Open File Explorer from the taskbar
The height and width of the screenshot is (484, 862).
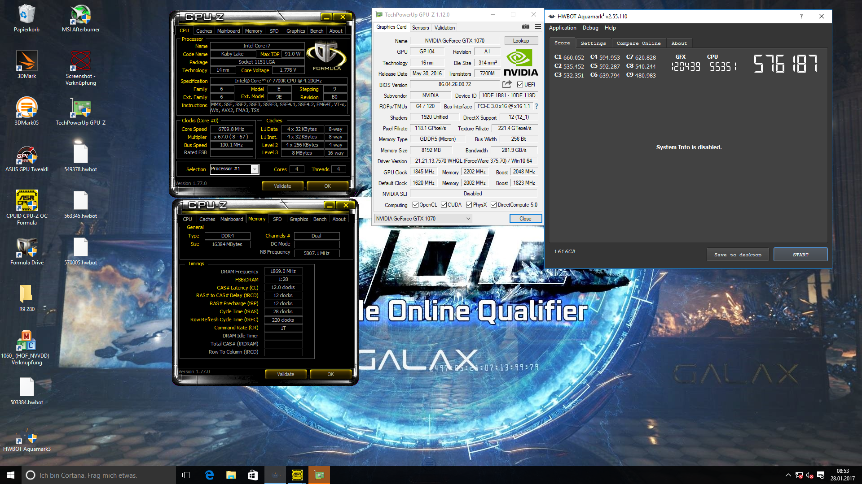tap(231, 475)
